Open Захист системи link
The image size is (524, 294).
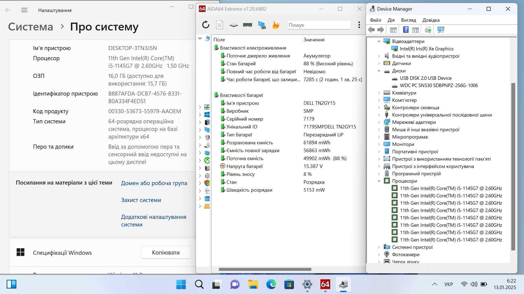tap(141, 200)
